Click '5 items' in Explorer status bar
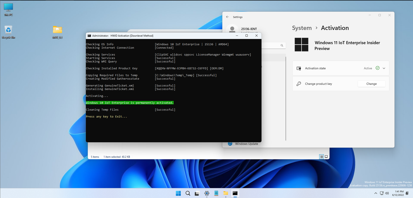Image resolution: width=413 pixels, height=198 pixels. click(95, 157)
